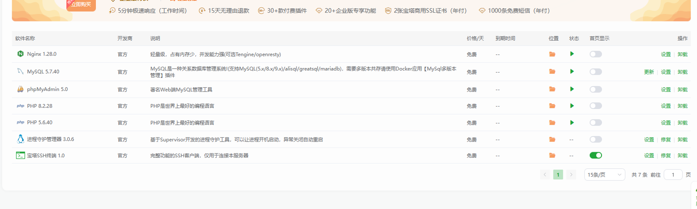Enable homepage display for phpMyAdmin 5.0
697x209 pixels.
[x=596, y=89]
